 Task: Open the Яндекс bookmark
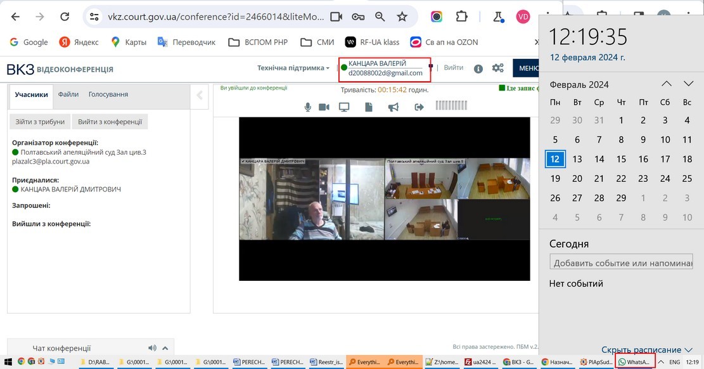pos(79,42)
